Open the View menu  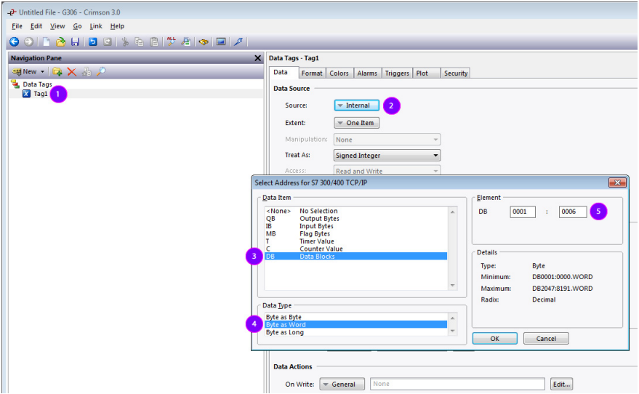click(x=57, y=26)
